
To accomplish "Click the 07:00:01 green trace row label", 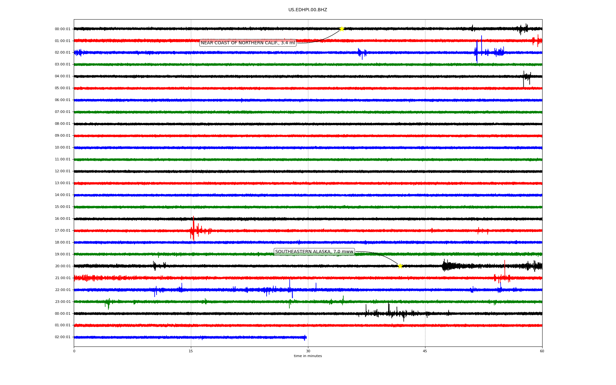I will pos(63,112).
